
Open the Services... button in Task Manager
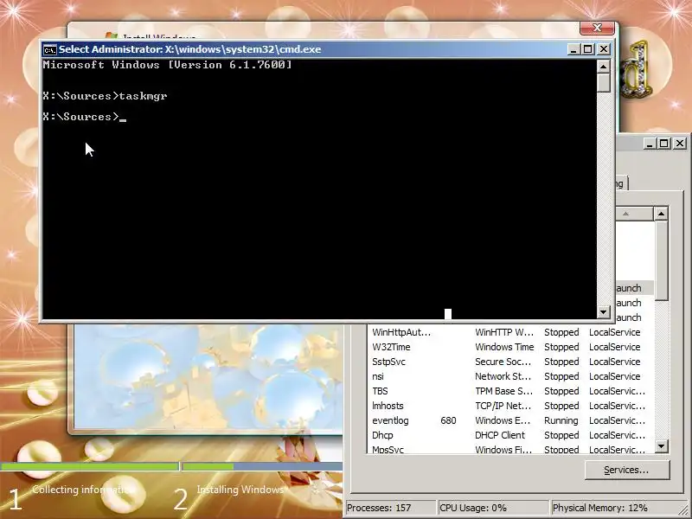coord(627,470)
